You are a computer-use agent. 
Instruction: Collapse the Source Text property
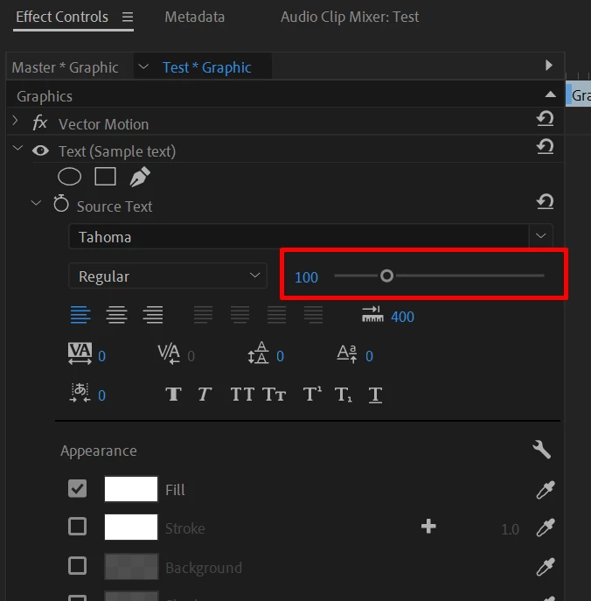(x=36, y=203)
